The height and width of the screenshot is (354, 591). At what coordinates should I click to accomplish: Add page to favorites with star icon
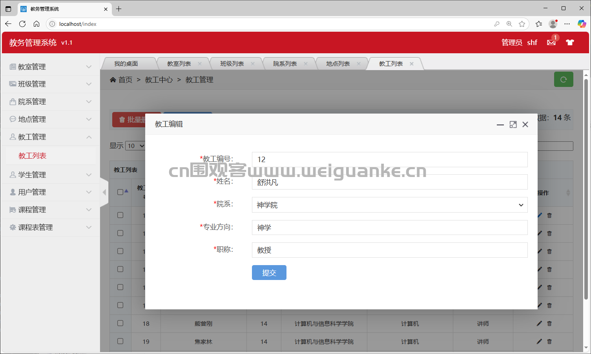point(522,24)
